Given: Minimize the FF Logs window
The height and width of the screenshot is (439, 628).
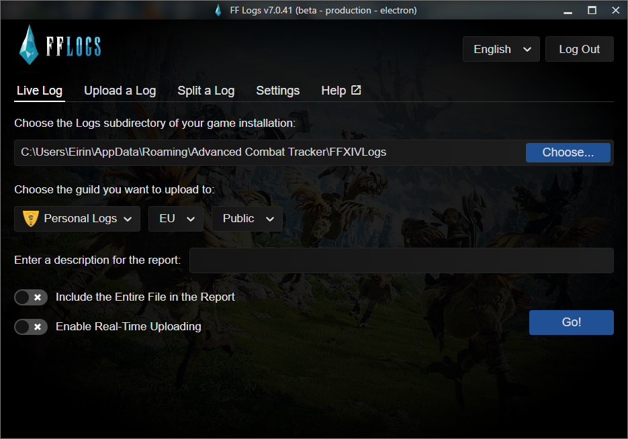Looking at the screenshot, I should tap(568, 10).
